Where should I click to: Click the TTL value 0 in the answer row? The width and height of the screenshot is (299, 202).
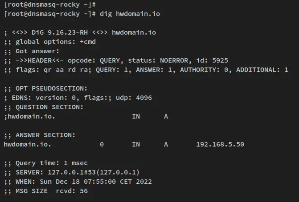[x=102, y=144]
